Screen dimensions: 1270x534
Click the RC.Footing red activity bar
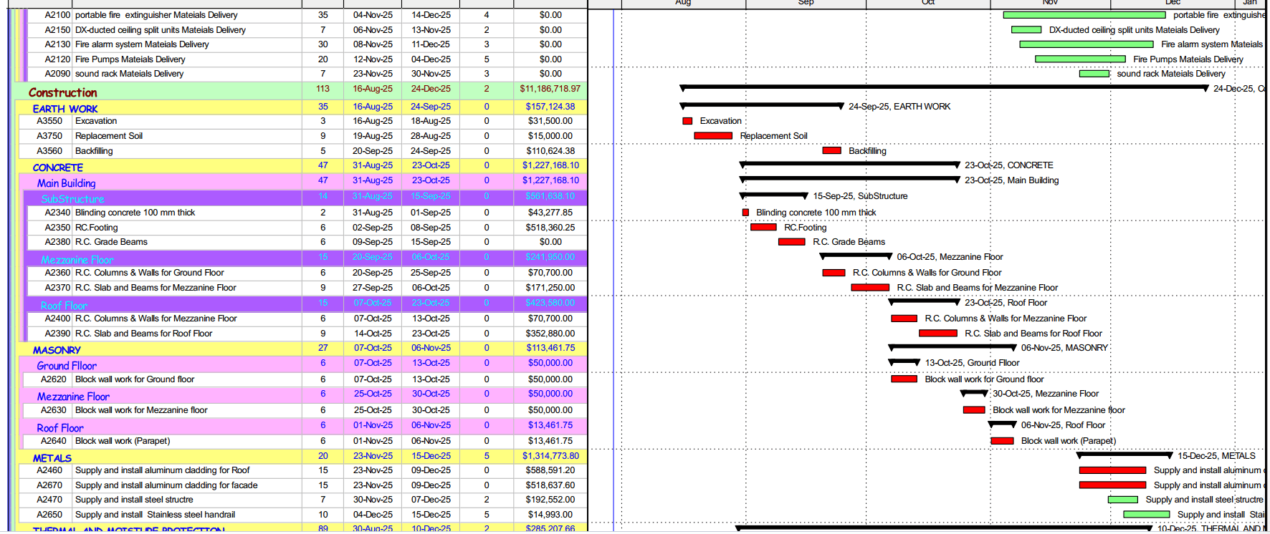pyautogui.click(x=763, y=228)
